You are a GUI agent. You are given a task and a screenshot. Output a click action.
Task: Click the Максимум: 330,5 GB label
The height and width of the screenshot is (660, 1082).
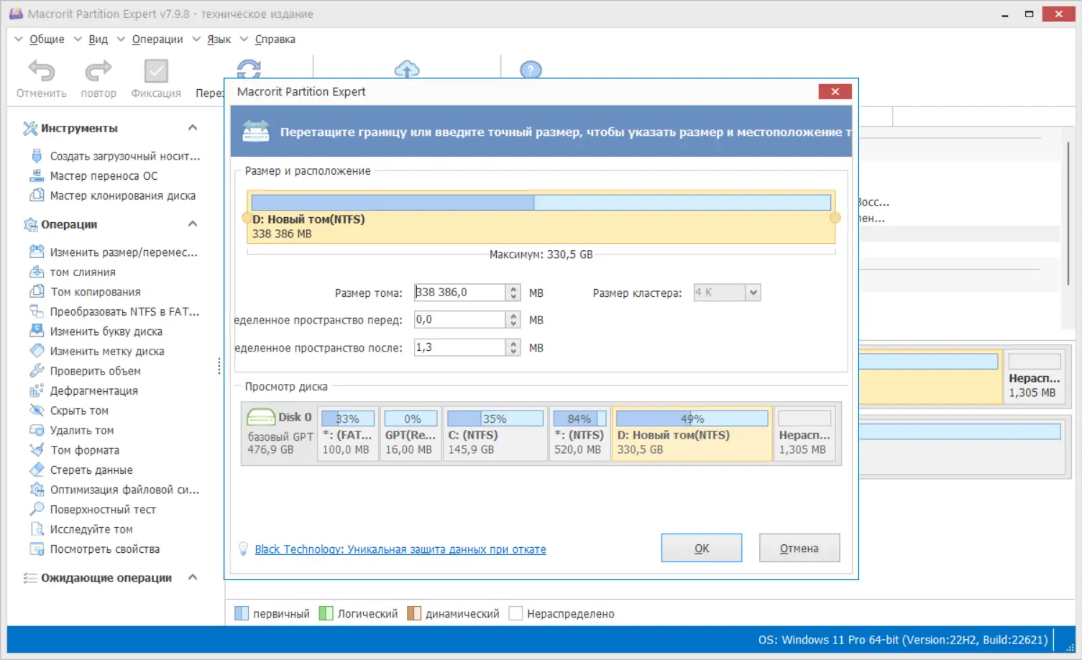tap(541, 255)
